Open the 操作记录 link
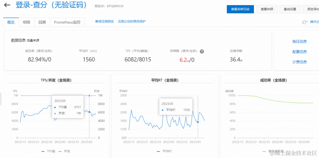Screen dimensions: 319x158 click(314, 22)
